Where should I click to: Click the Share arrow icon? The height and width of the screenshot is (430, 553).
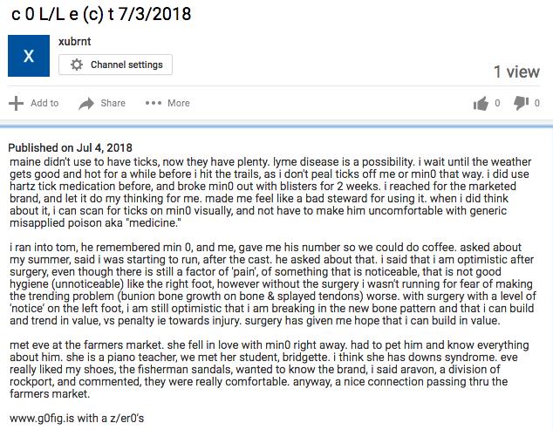86,103
